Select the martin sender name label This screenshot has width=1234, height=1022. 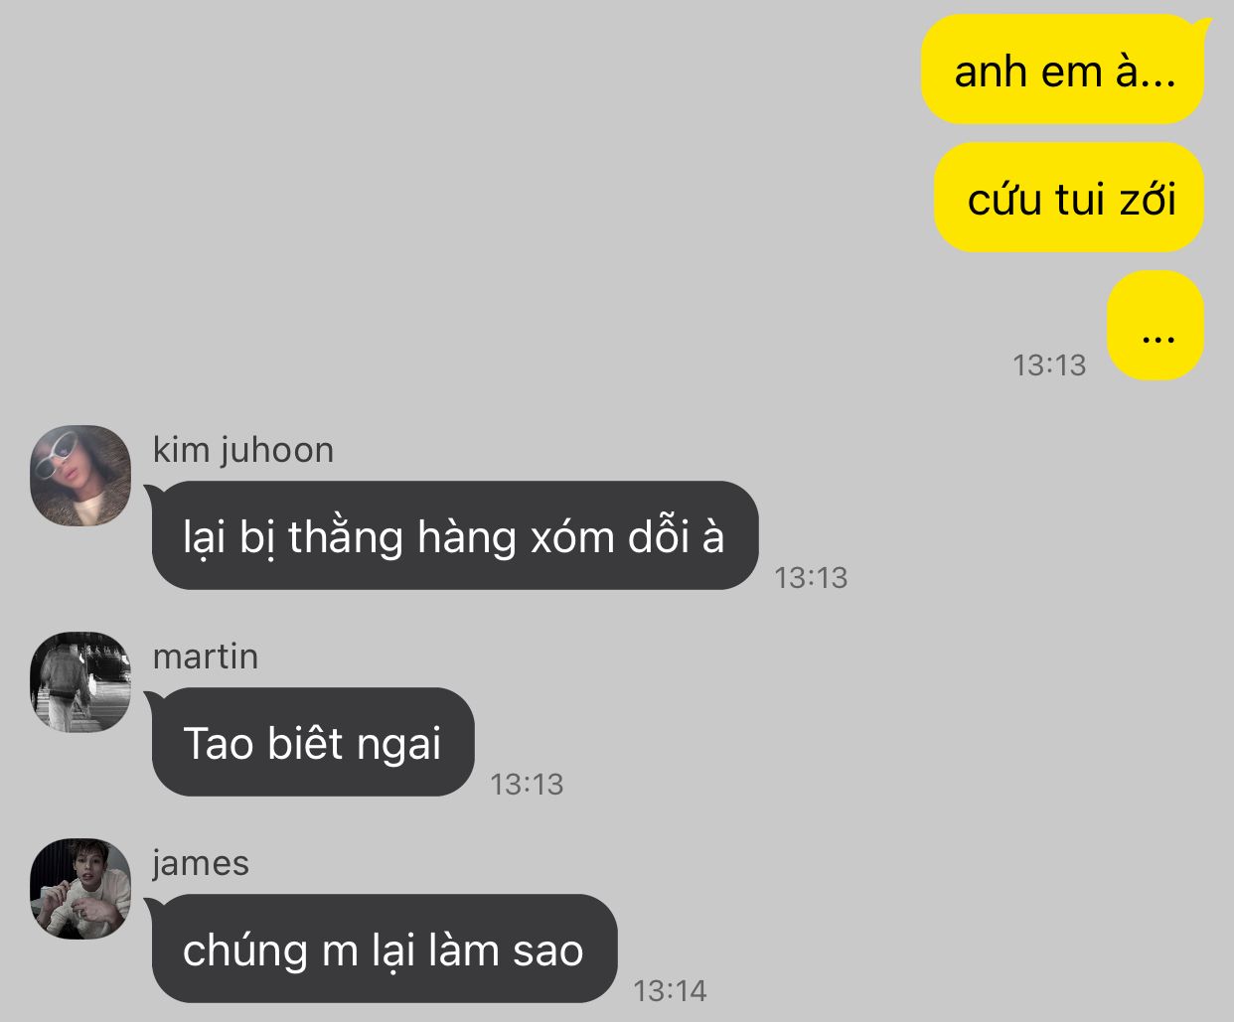click(206, 657)
